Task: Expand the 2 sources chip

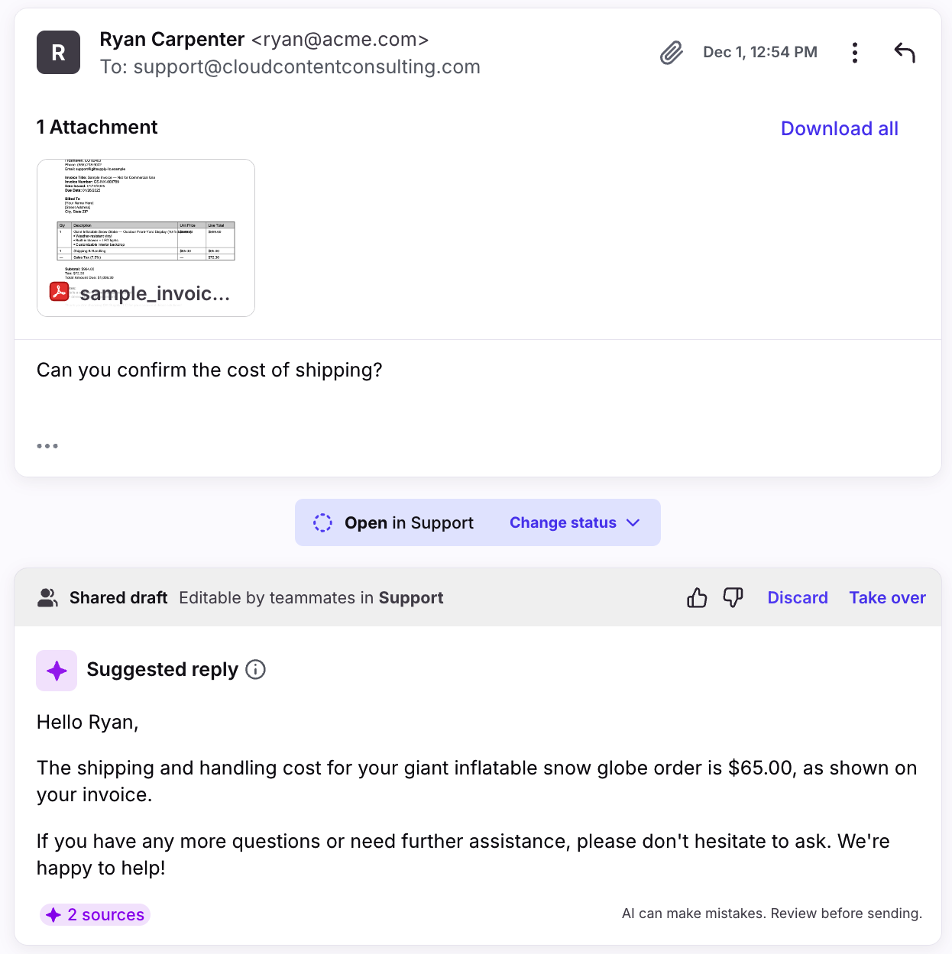Action: [95, 914]
